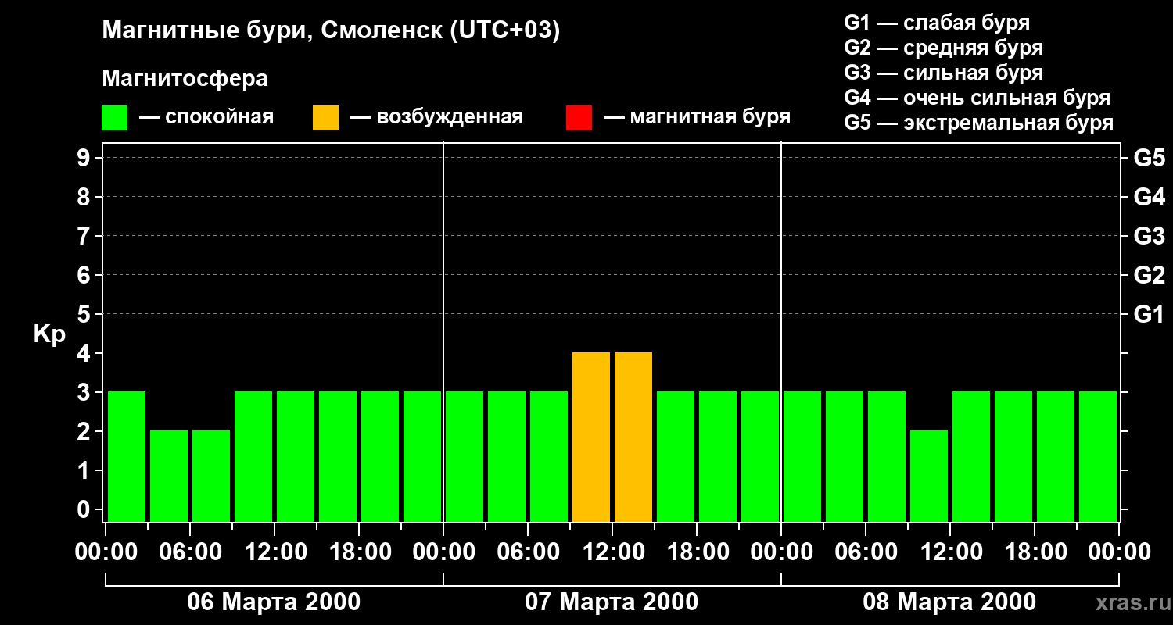Image resolution: width=1173 pixels, height=625 pixels.
Task: Click the green спокойная legend swatch
Action: [114, 118]
